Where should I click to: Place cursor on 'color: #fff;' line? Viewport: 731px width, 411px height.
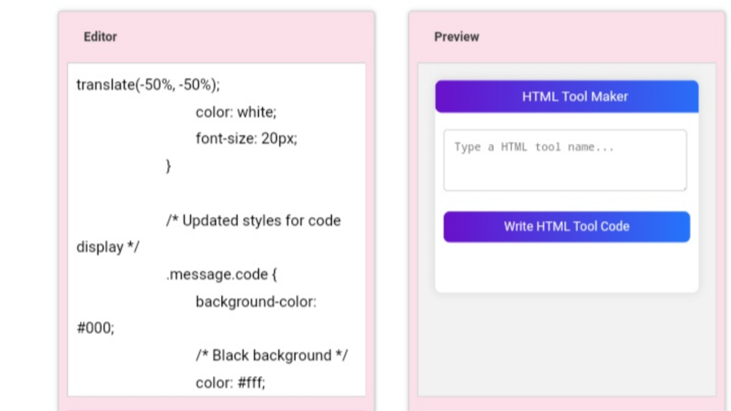click(230, 382)
